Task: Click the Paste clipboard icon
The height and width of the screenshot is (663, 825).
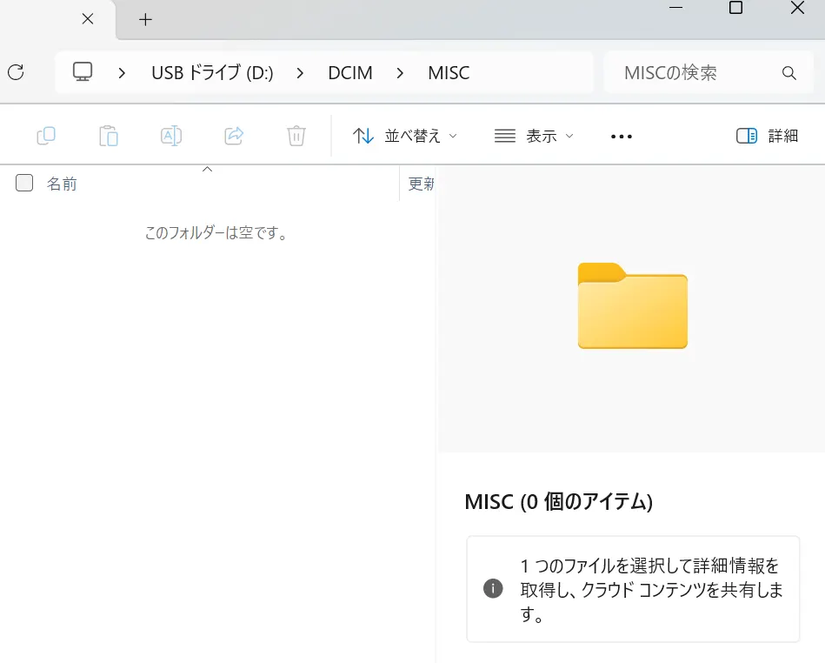Action: 109,136
